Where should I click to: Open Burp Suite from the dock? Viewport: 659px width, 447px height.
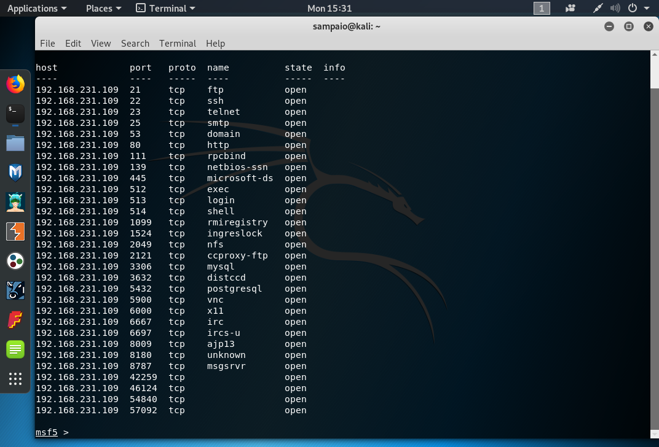15,231
